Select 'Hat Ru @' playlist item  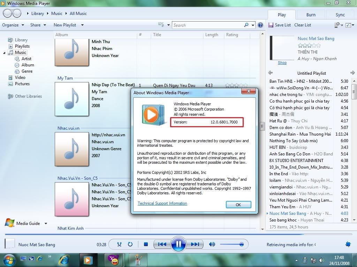(x=309, y=121)
